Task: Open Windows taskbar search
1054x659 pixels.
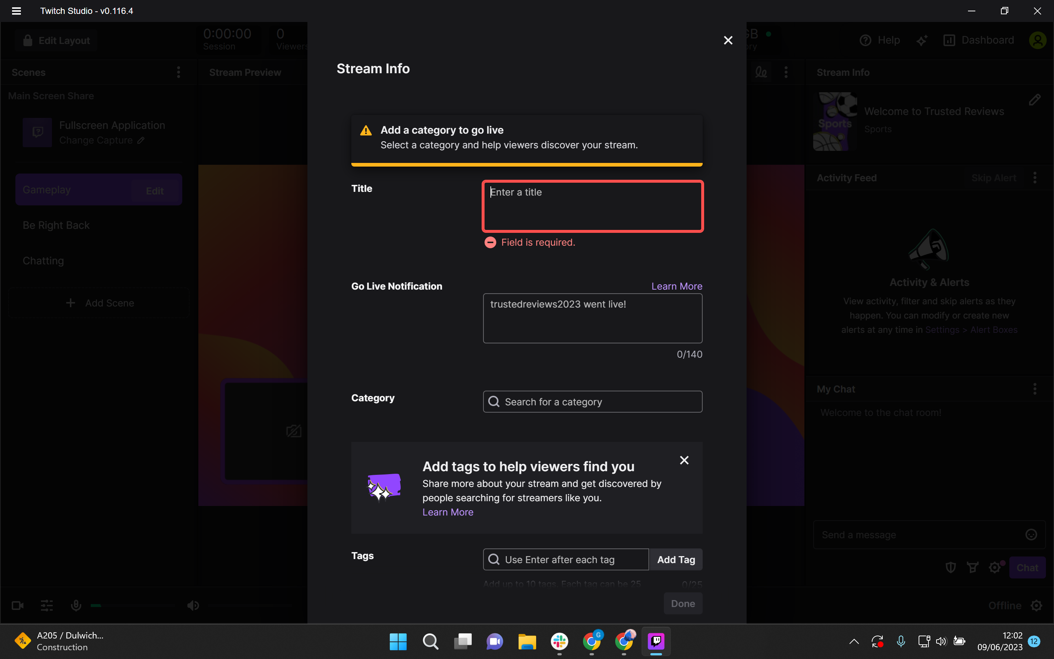Action: click(x=430, y=641)
